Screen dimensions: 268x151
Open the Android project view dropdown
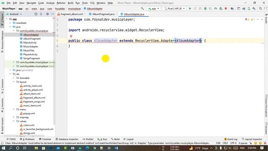[x=14, y=14]
